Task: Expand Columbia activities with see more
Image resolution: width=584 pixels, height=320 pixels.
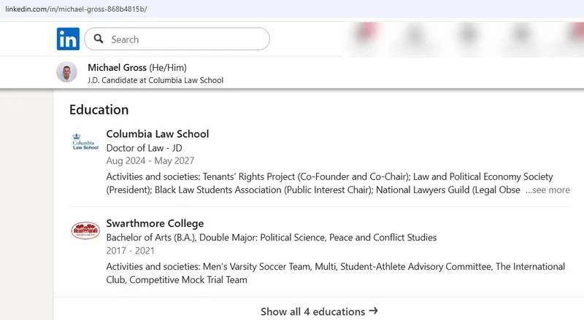Action: pyautogui.click(x=547, y=190)
